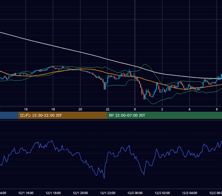Click the 12/2 04:00 date label
The image size is (222, 196).
190,193
